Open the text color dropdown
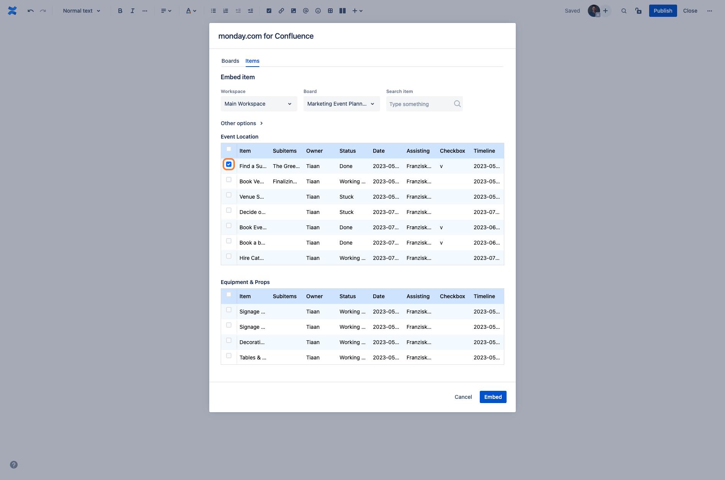The width and height of the screenshot is (725, 480). coord(191,11)
